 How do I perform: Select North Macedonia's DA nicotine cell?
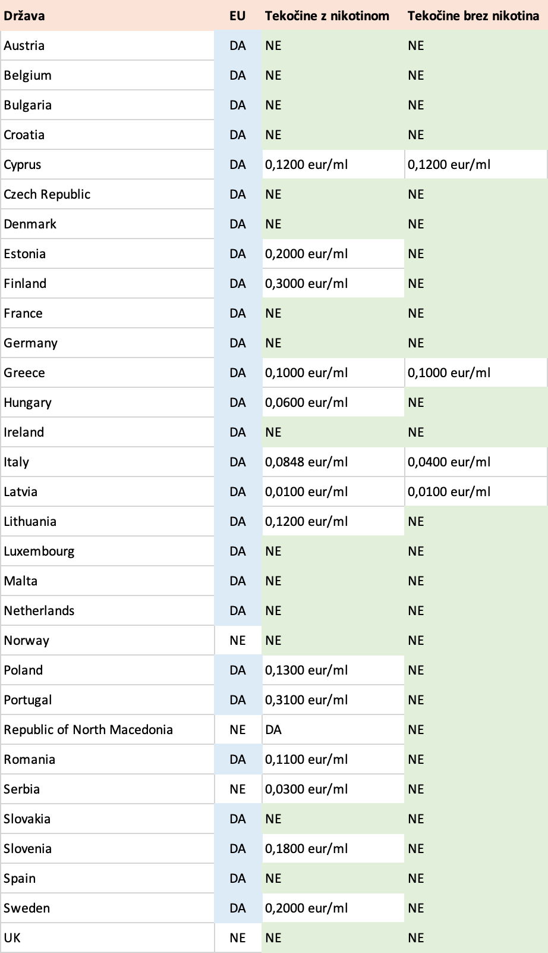(x=333, y=729)
